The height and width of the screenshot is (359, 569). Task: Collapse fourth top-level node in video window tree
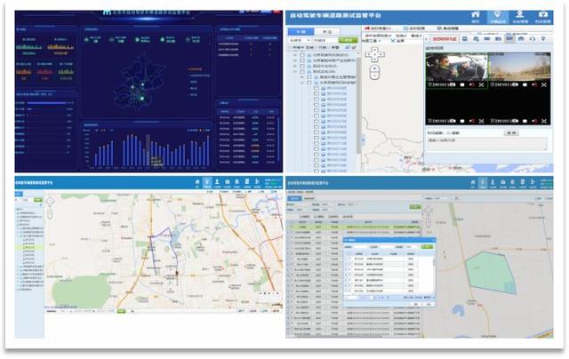[295, 72]
